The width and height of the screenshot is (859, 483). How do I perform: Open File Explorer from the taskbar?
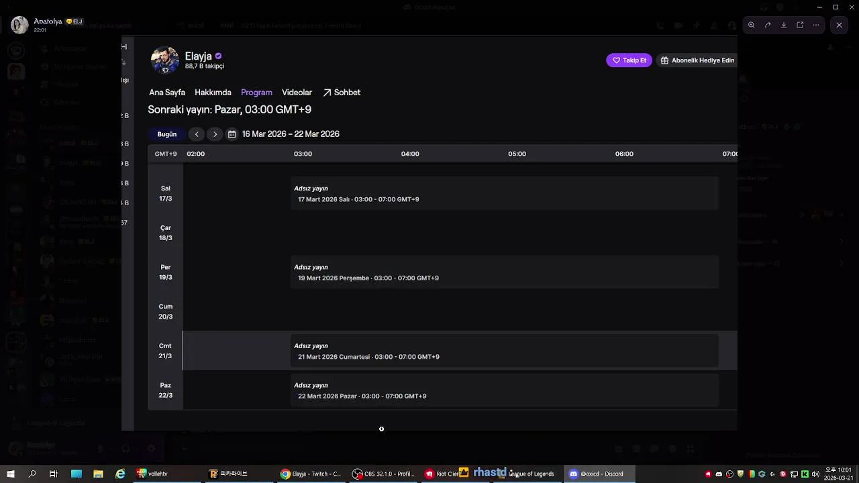pos(98,474)
